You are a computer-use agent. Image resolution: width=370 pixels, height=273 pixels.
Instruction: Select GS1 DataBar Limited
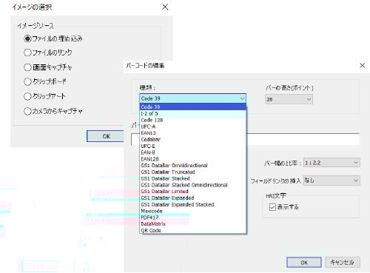(193, 192)
